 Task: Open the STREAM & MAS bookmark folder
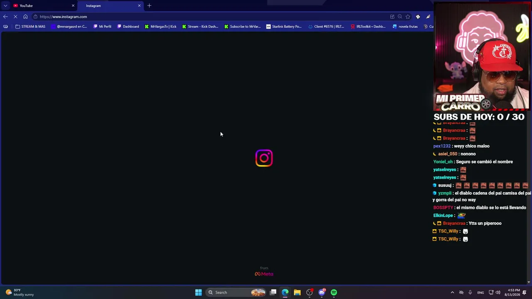pos(30,27)
